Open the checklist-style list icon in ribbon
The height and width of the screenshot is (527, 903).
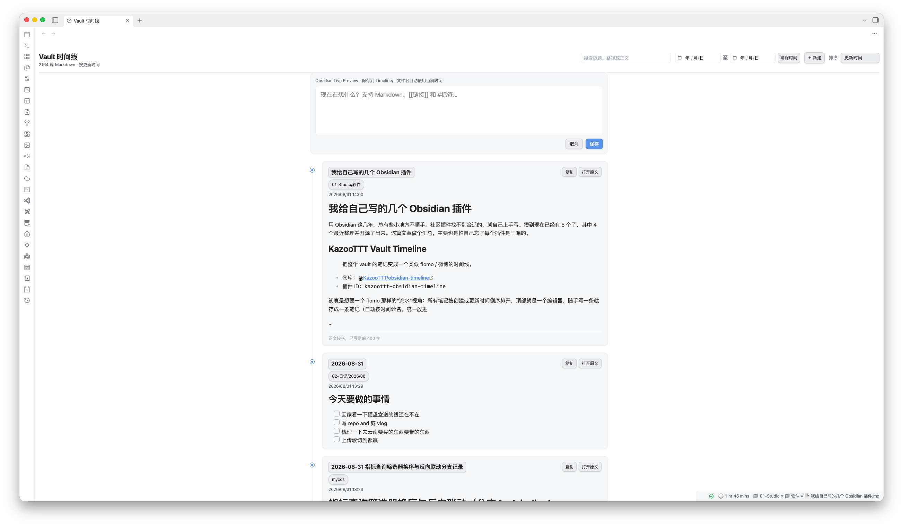(x=27, y=56)
